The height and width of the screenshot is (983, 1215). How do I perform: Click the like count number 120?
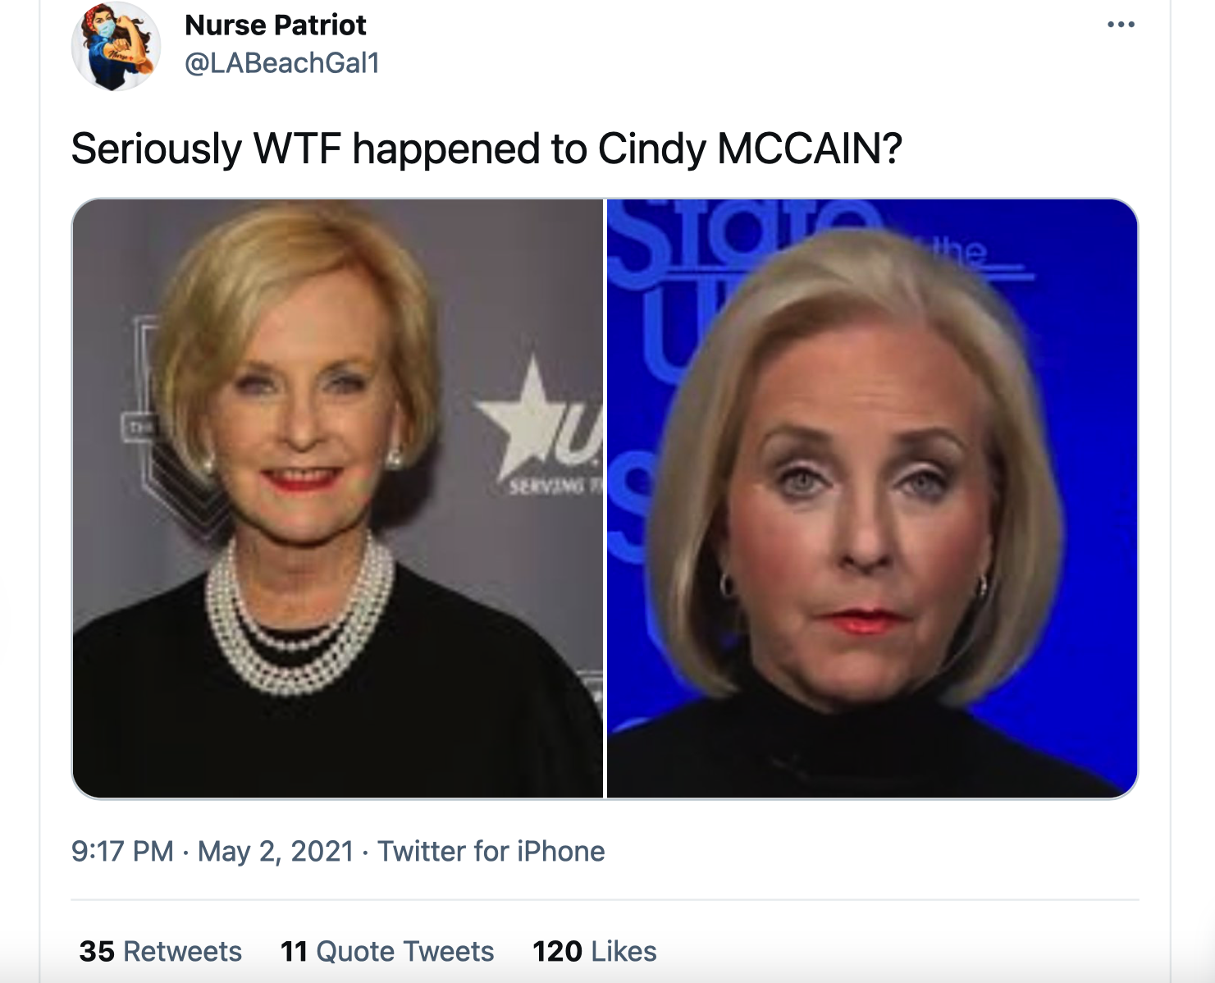[557, 952]
